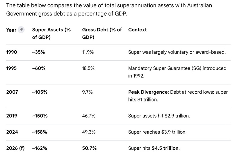Click the ~162% super assets value
234x154 pixels.
[40, 148]
